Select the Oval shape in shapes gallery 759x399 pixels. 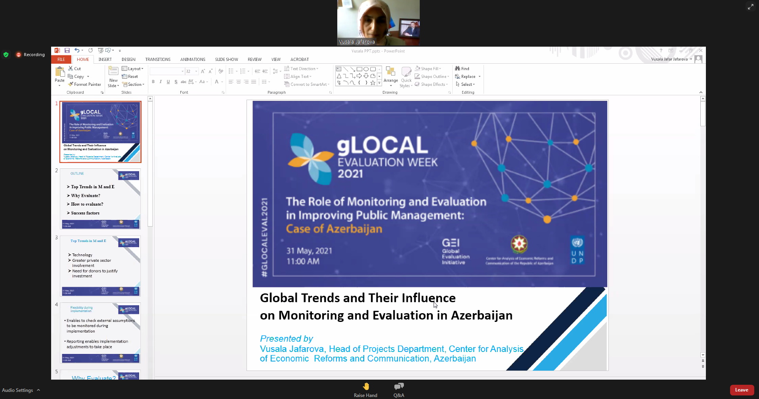click(x=366, y=69)
